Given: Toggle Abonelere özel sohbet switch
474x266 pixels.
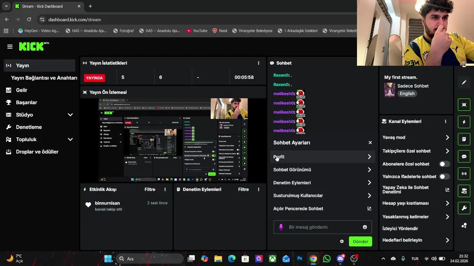Looking at the screenshot, I should (444, 164).
